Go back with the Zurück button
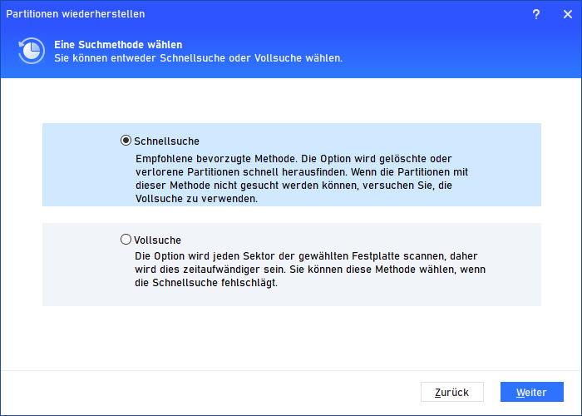This screenshot has width=582, height=416. click(452, 392)
